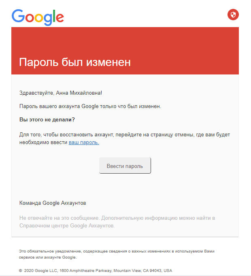Viewport: 251px width, 276px height.
Task: Click the words 'необходимо ввести' before the link
Action: click(x=43, y=142)
